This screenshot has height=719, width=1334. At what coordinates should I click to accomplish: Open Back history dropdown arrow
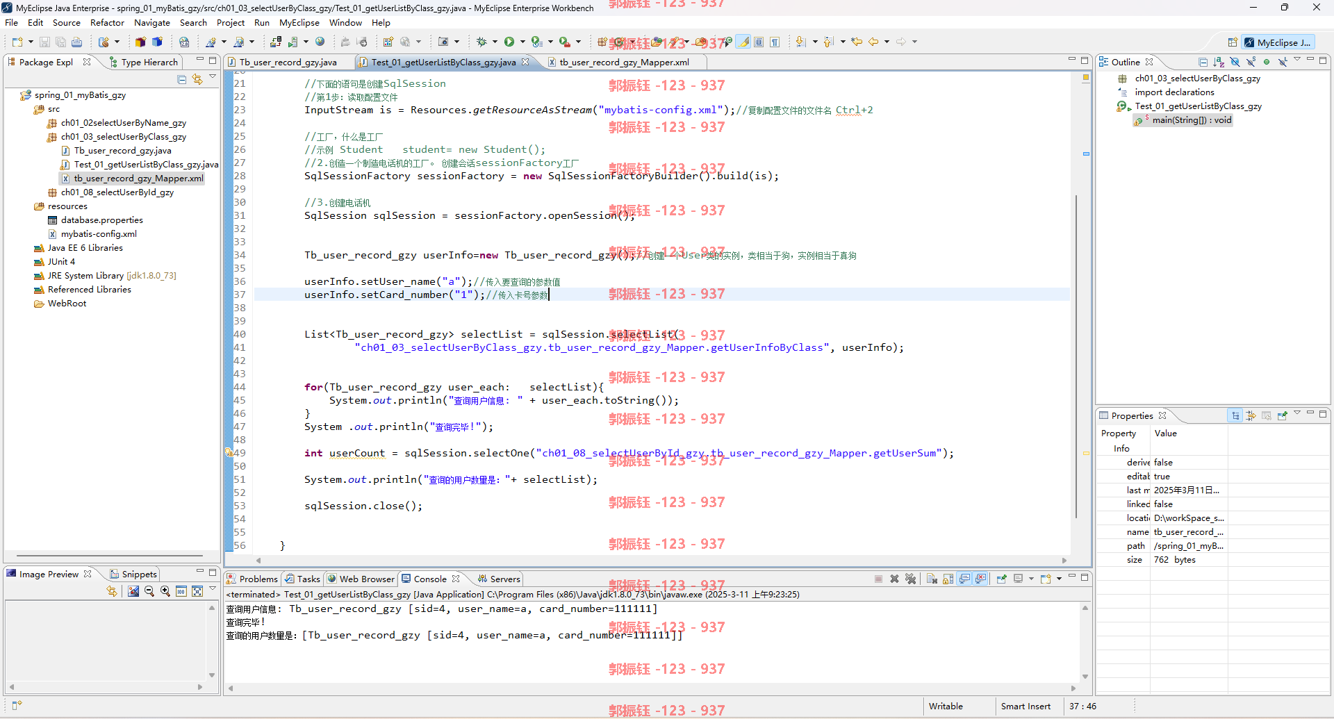point(887,42)
